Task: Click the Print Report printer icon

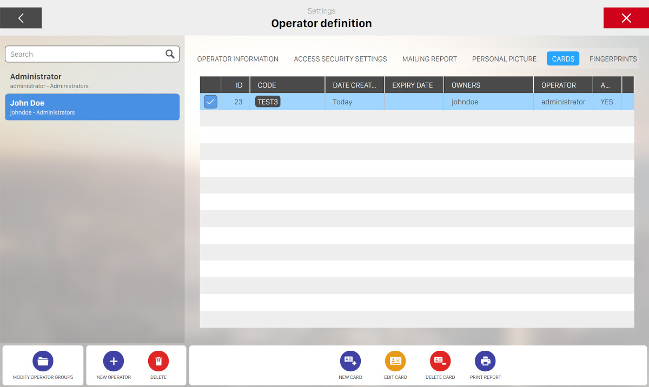Action: pyautogui.click(x=485, y=361)
